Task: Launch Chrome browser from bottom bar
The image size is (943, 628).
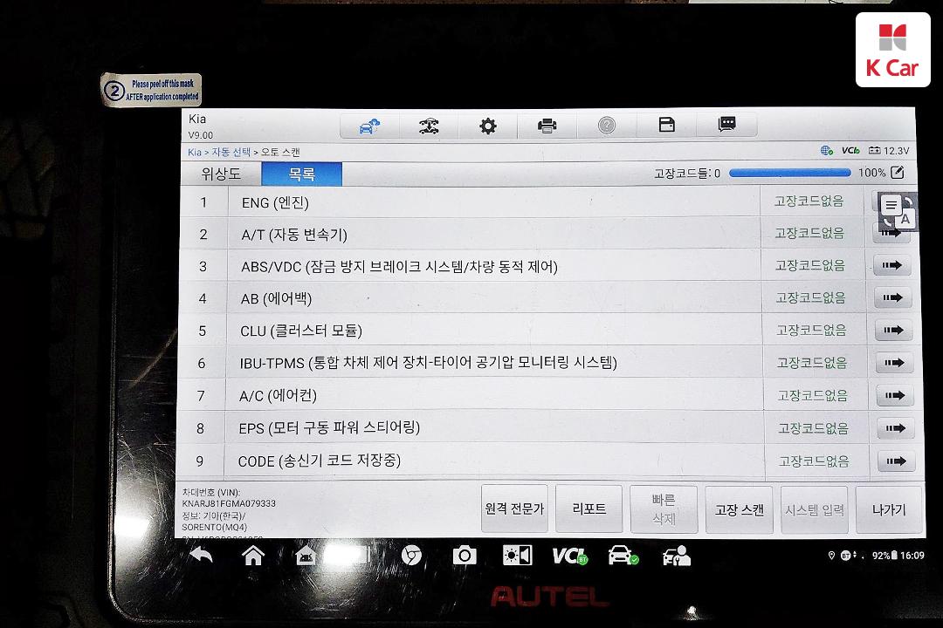Action: pyautogui.click(x=411, y=556)
